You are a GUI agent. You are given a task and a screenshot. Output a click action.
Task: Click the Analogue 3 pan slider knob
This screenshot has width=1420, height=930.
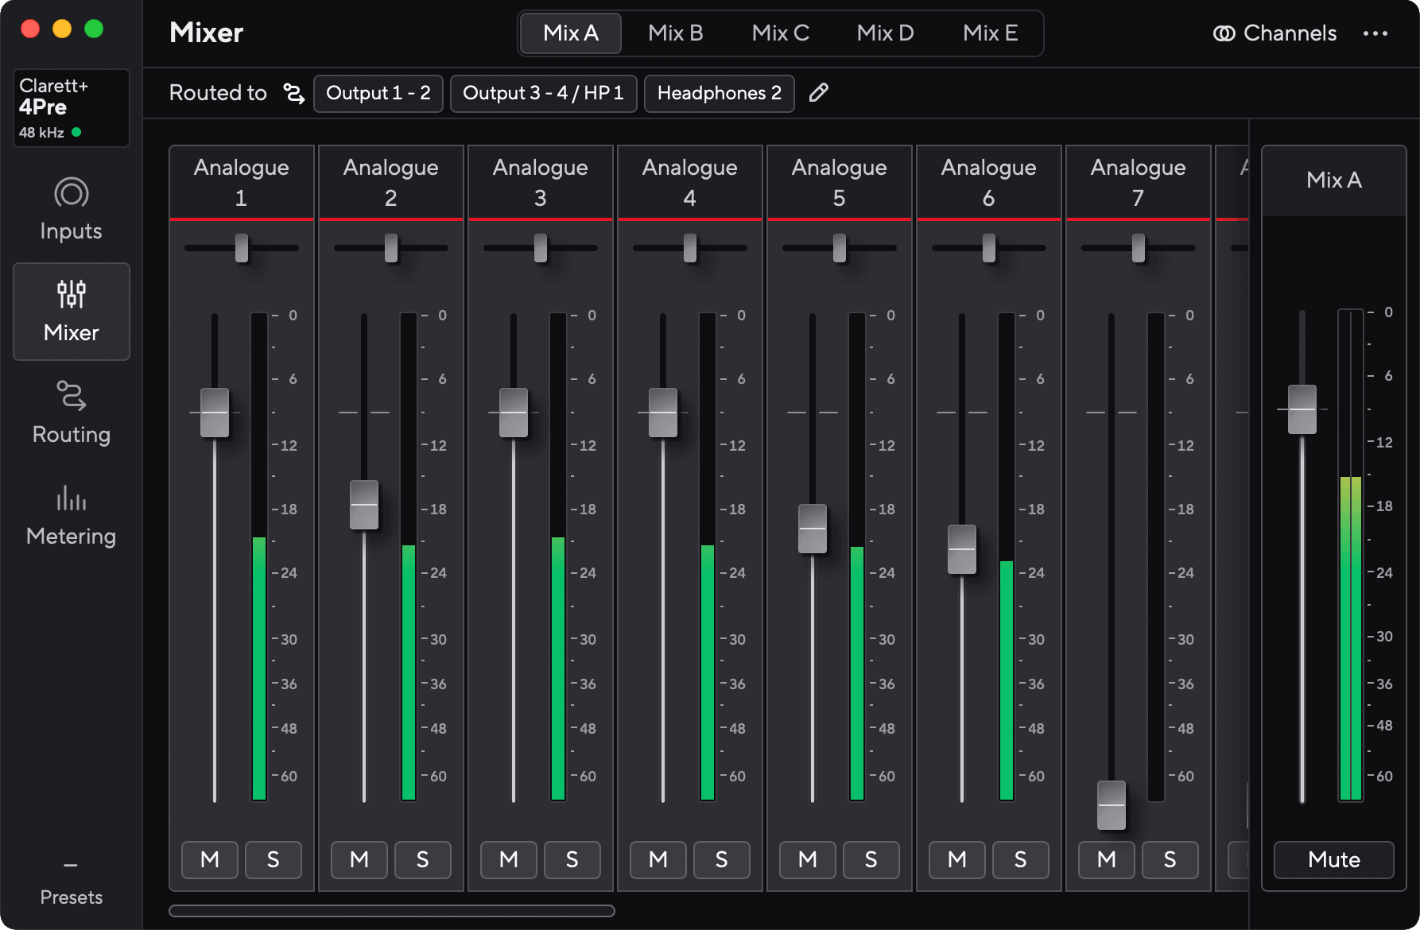point(541,248)
